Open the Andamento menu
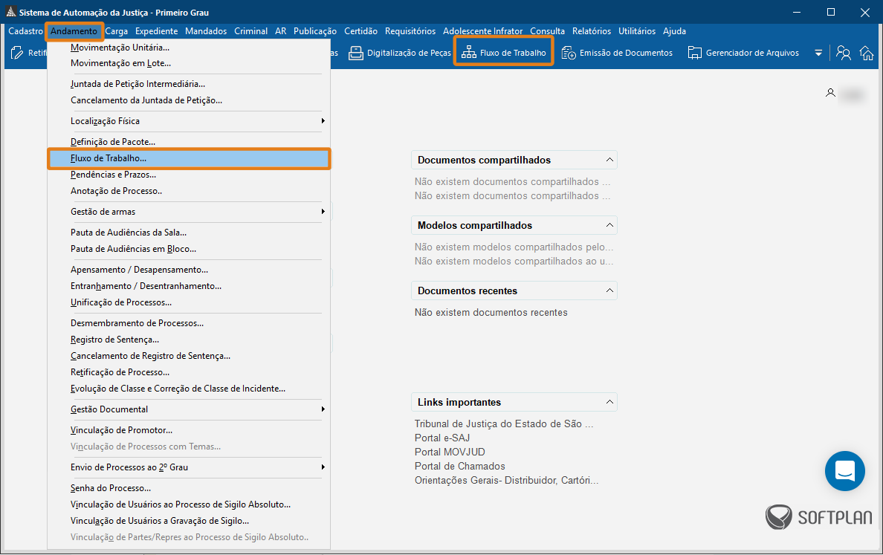Image resolution: width=883 pixels, height=555 pixels. point(74,31)
